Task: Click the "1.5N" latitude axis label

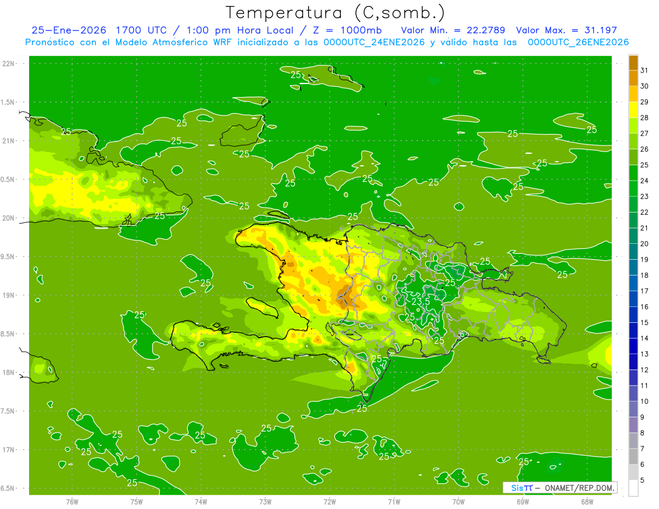Action: [8, 102]
